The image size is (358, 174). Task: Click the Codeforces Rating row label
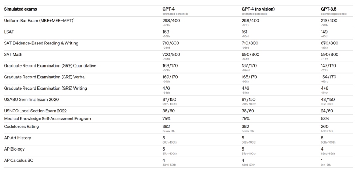(21, 126)
